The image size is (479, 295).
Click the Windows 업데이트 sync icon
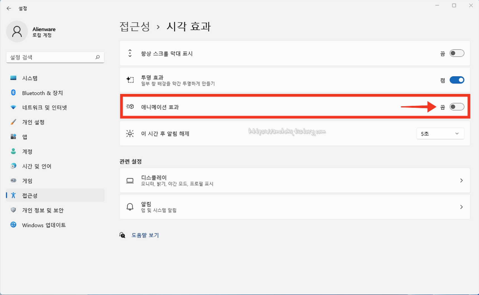click(13, 225)
